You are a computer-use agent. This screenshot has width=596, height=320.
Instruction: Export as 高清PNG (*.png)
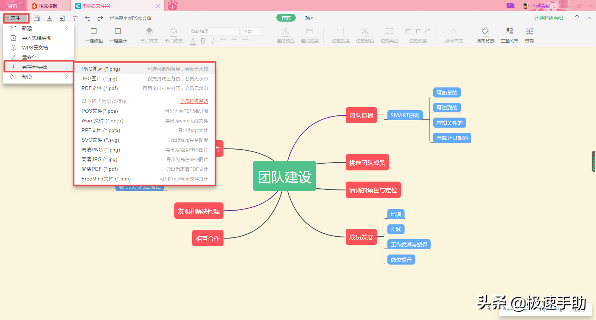[145, 150]
